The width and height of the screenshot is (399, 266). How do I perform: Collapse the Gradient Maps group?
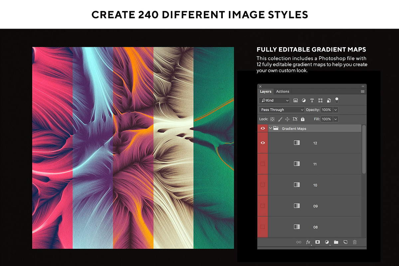click(x=270, y=128)
